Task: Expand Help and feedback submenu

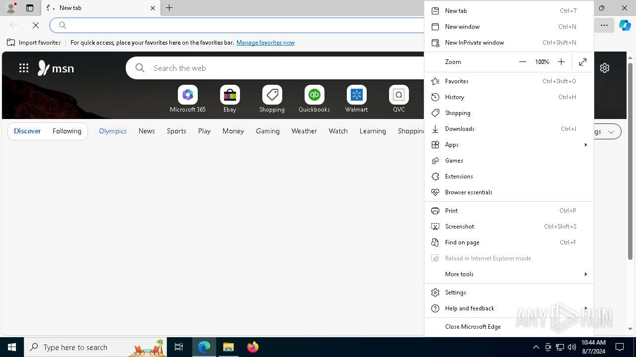Action: 509,308
